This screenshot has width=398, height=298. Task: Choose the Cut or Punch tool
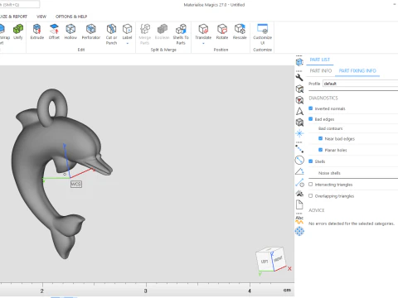click(x=111, y=34)
